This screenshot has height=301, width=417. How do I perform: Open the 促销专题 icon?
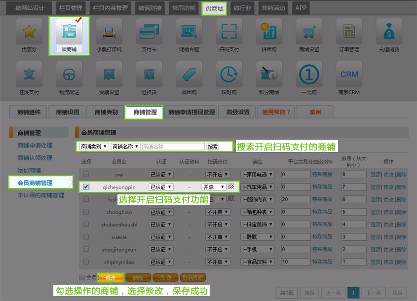[189, 32]
